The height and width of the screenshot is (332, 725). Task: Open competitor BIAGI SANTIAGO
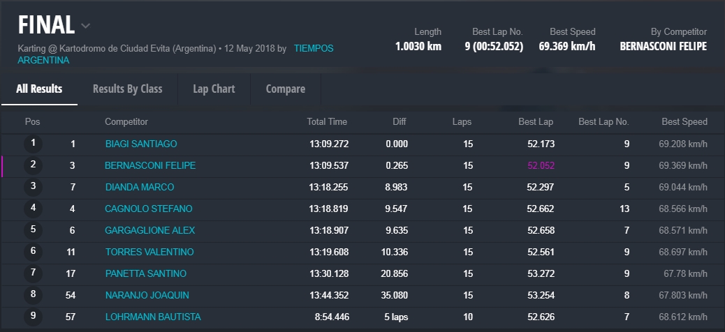[140, 144]
